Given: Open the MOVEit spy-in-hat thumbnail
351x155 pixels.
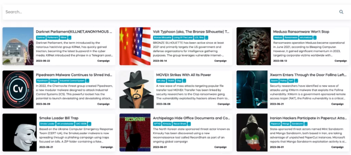Looking at the screenshot, I should (x=136, y=90).
